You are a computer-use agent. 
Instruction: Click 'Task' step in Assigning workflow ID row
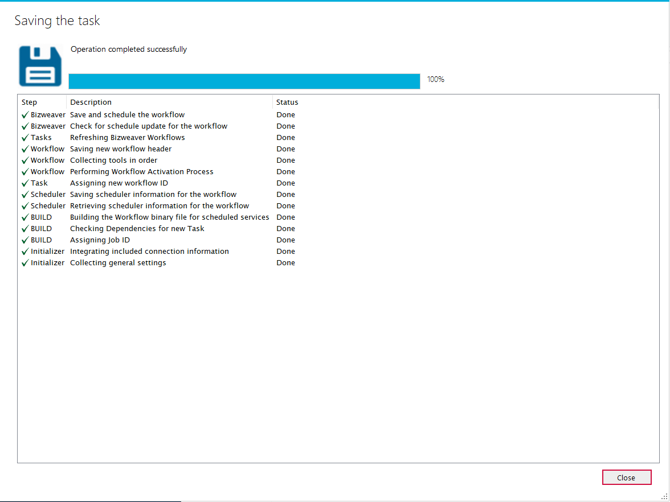coord(39,183)
